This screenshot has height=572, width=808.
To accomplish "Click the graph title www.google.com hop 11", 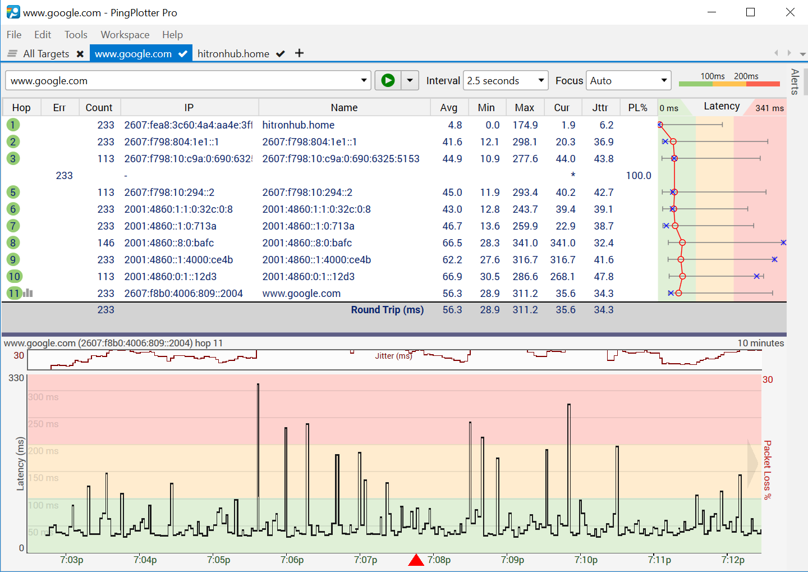I will coord(113,343).
